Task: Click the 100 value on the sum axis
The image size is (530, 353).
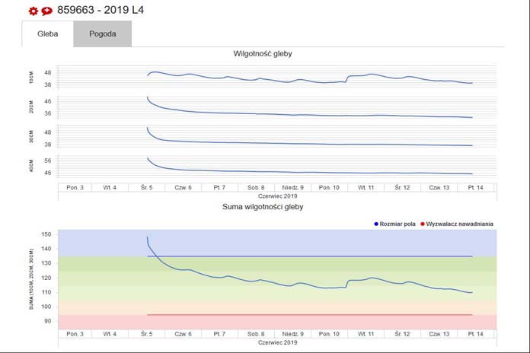Action: tap(46, 307)
